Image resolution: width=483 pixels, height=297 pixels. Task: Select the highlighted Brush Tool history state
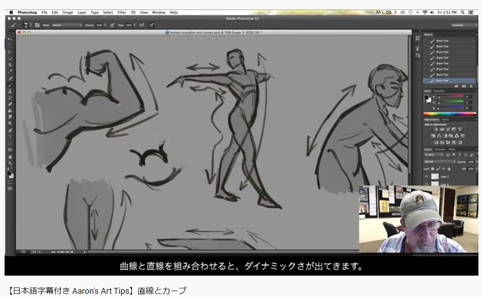(450, 81)
